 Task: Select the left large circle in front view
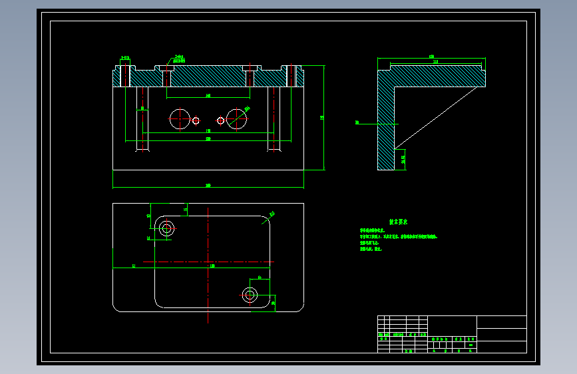point(180,119)
